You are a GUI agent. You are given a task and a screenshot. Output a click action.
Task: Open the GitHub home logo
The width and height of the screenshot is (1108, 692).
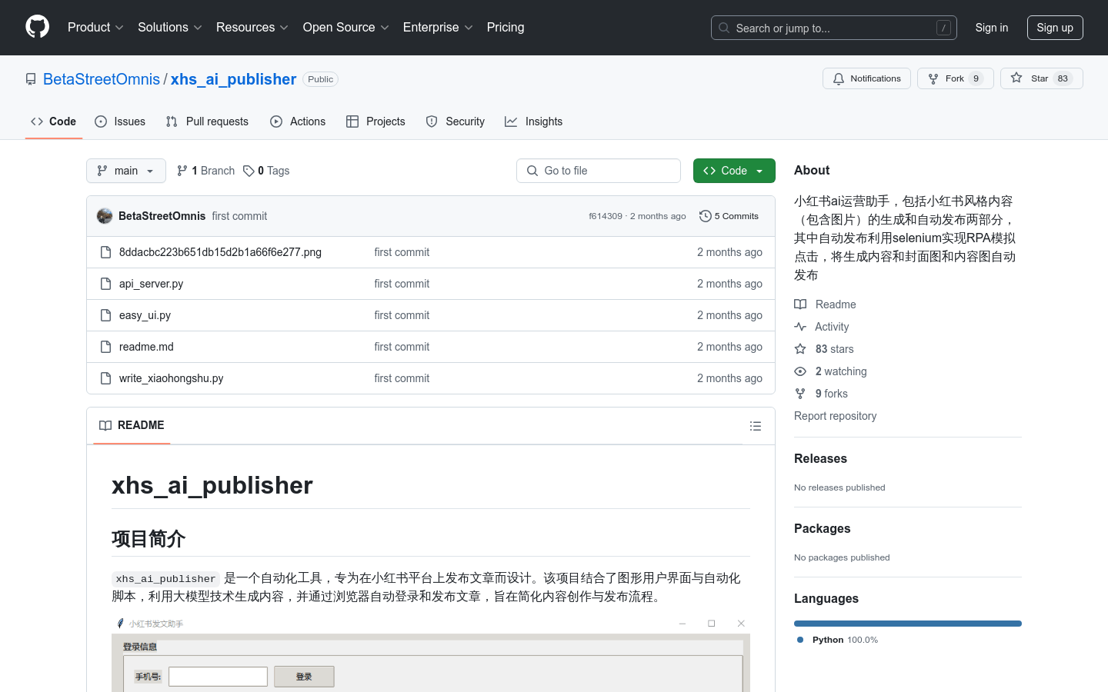pyautogui.click(x=38, y=27)
